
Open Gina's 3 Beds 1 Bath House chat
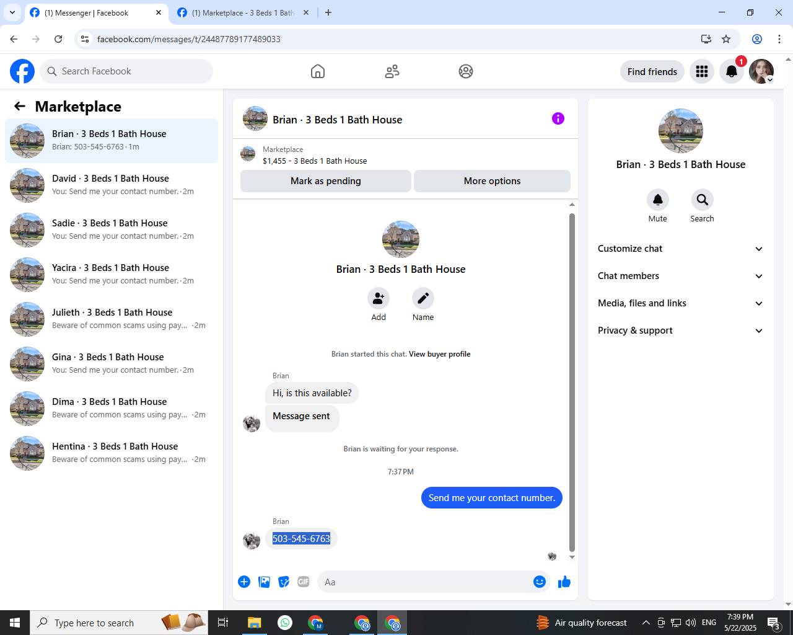112,364
